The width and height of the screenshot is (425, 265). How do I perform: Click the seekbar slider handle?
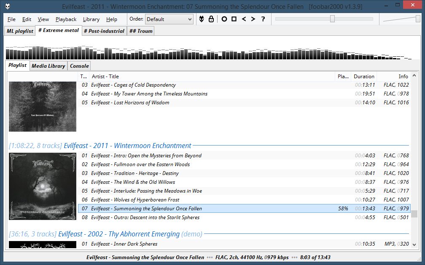coord(332,19)
